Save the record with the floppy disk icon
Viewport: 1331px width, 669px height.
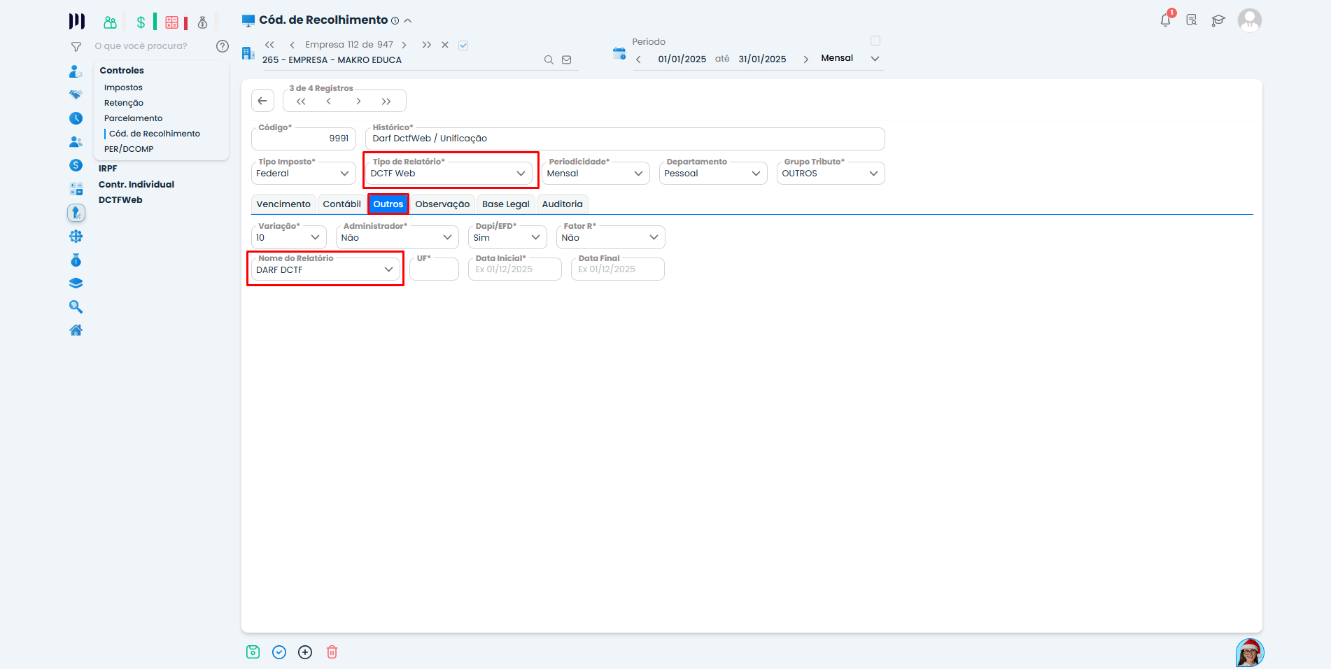click(x=253, y=652)
